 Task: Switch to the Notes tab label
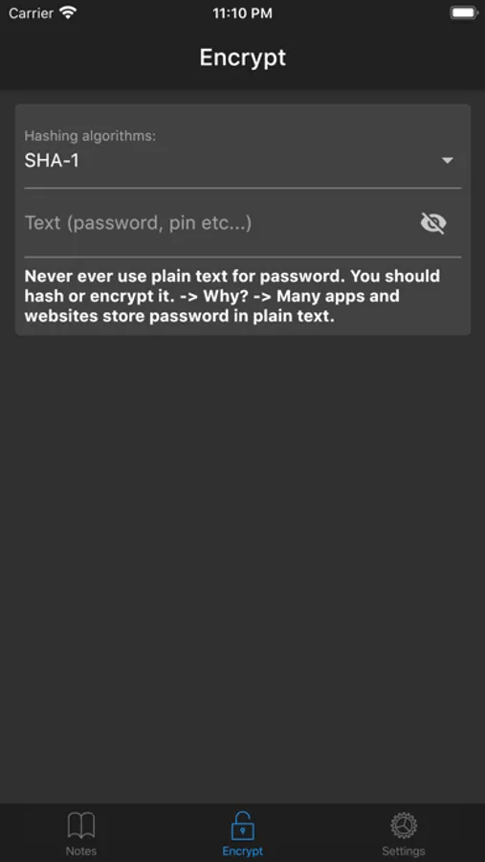[x=81, y=851]
